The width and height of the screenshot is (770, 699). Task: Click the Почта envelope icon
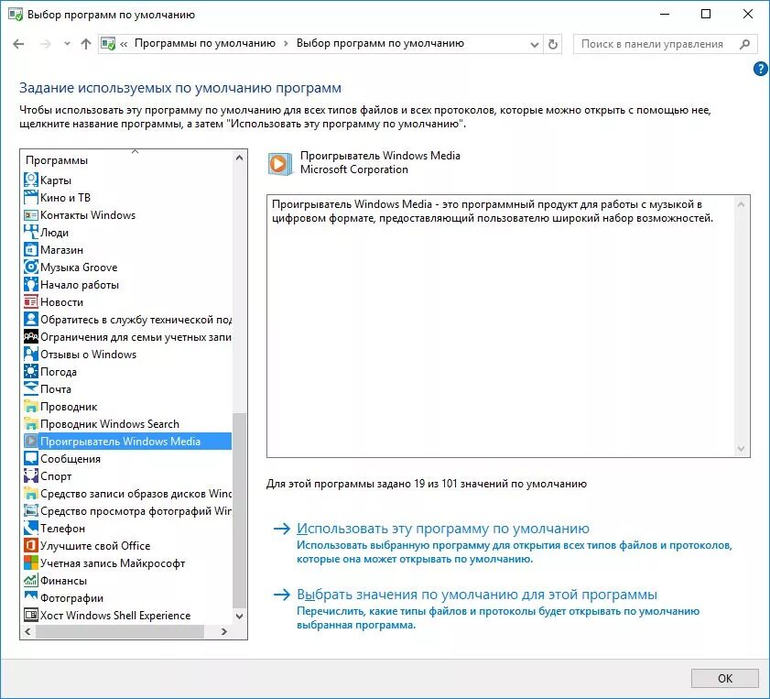[30, 388]
